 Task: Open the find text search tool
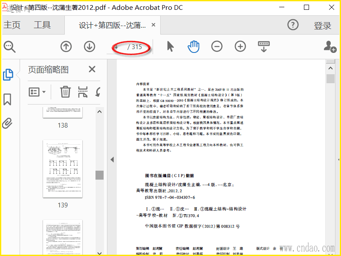[x=9, y=47]
